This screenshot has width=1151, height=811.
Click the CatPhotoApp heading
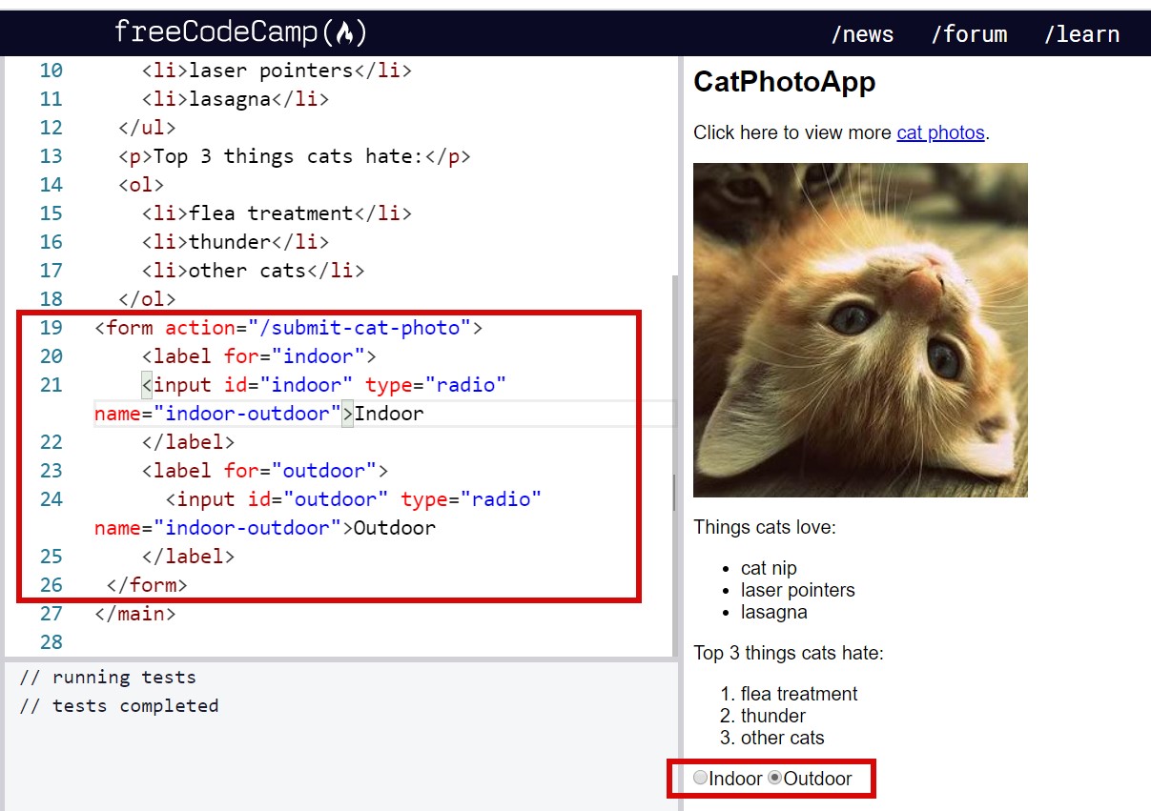pos(784,82)
